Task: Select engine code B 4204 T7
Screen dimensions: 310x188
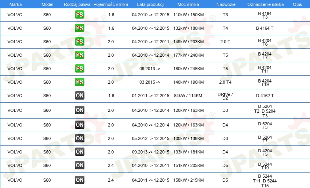Action: pyautogui.click(x=265, y=56)
